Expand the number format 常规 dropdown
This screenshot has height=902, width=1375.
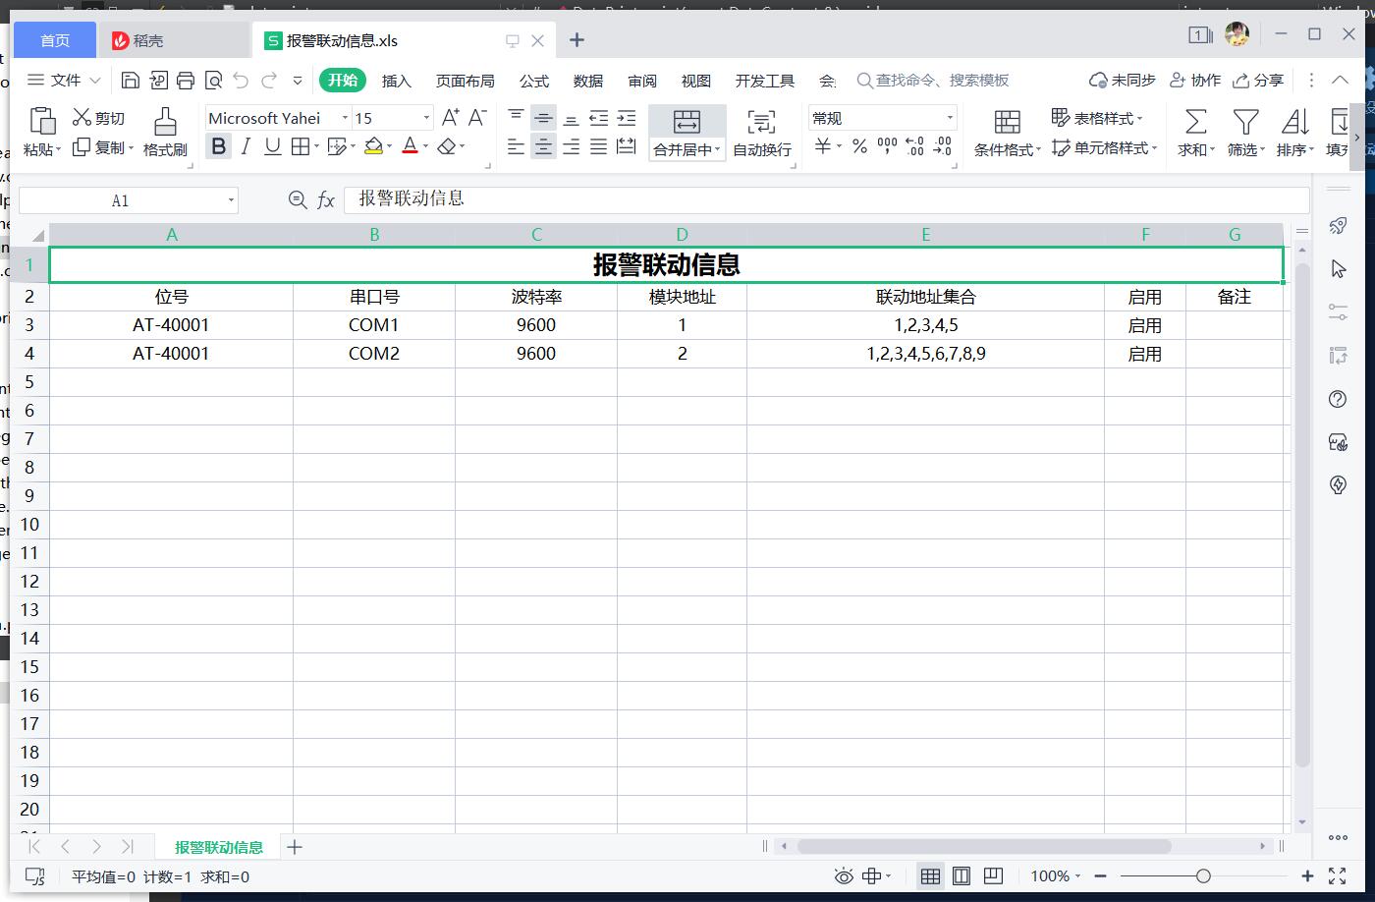click(949, 118)
